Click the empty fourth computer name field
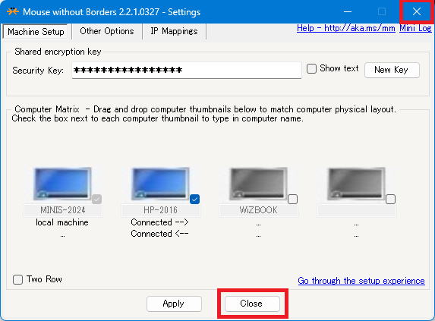435x321 pixels. click(x=357, y=210)
